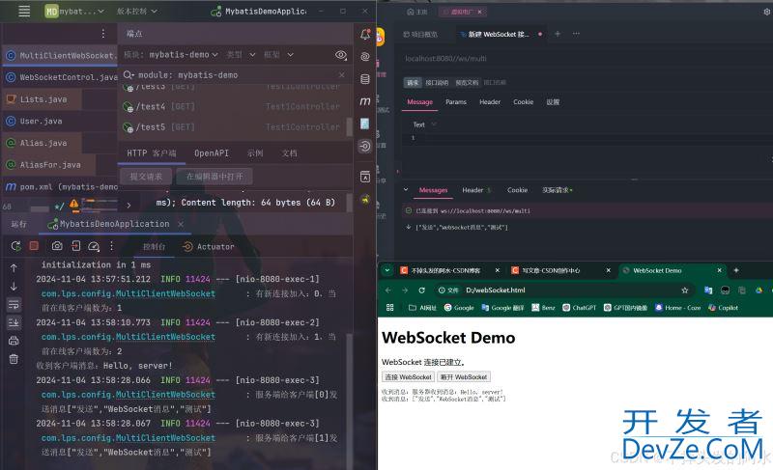This screenshot has width=773, height=470.
Task: Clear console with the trash icon
Action: (x=14, y=359)
